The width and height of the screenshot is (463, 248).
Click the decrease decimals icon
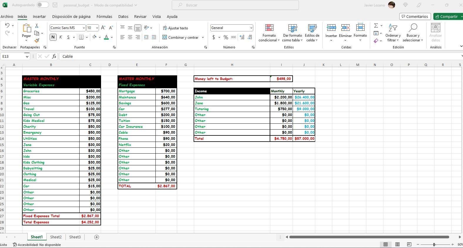249,37
